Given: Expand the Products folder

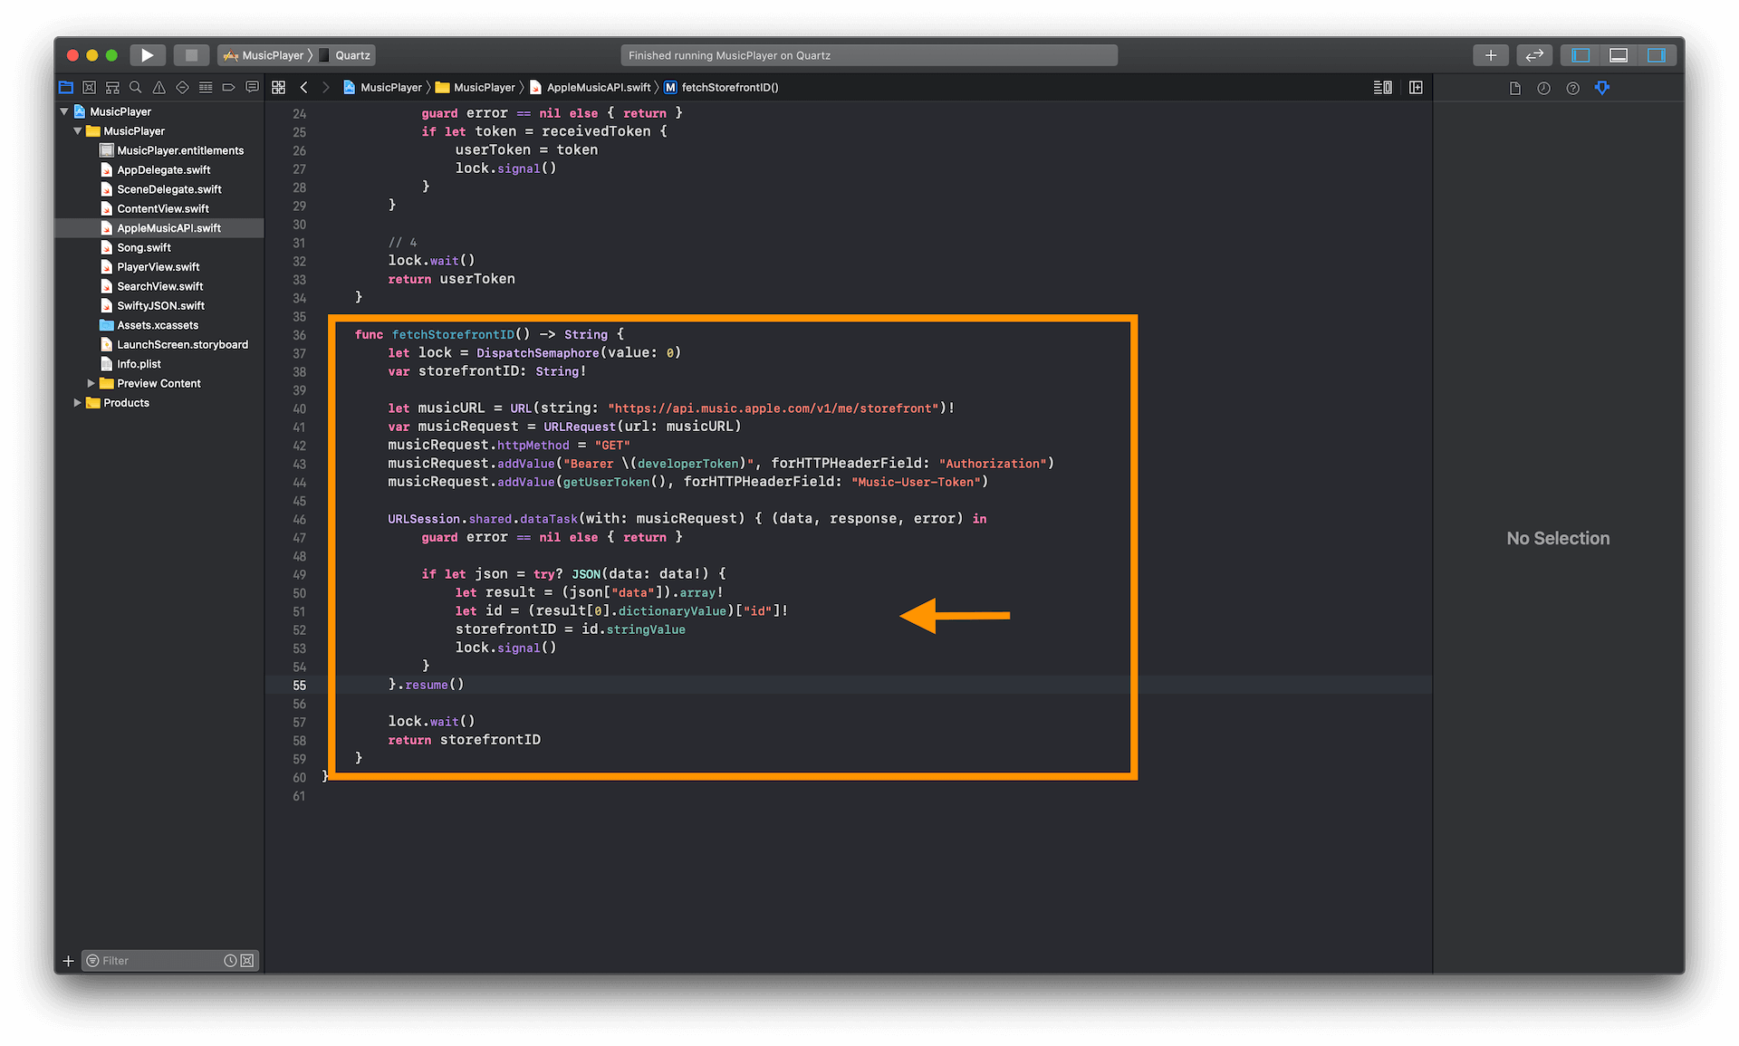Looking at the screenshot, I should pos(77,402).
